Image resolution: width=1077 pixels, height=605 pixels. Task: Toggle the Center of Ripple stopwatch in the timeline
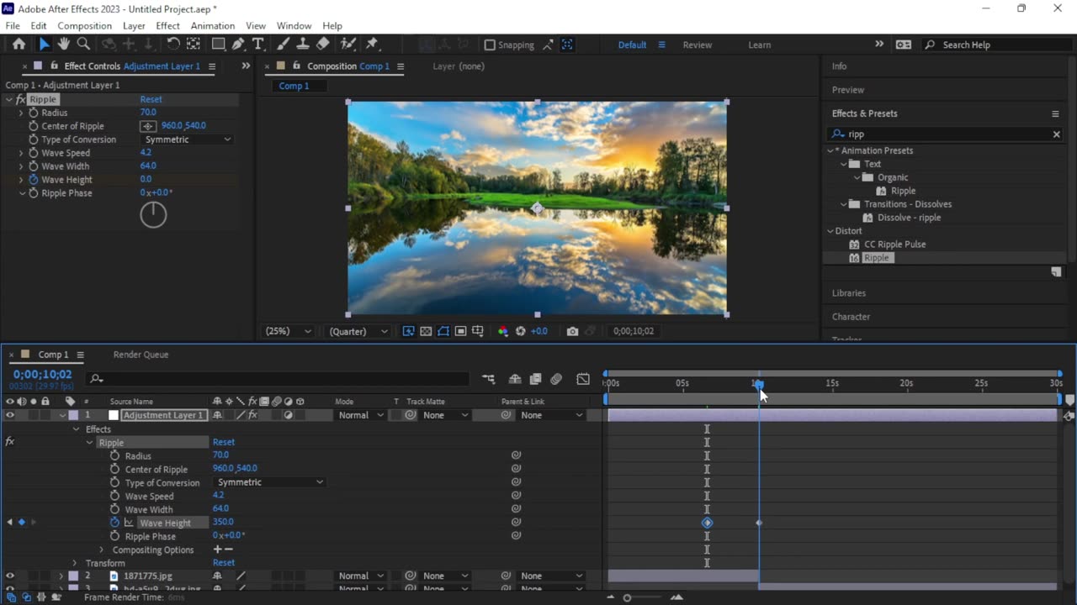[x=114, y=469]
